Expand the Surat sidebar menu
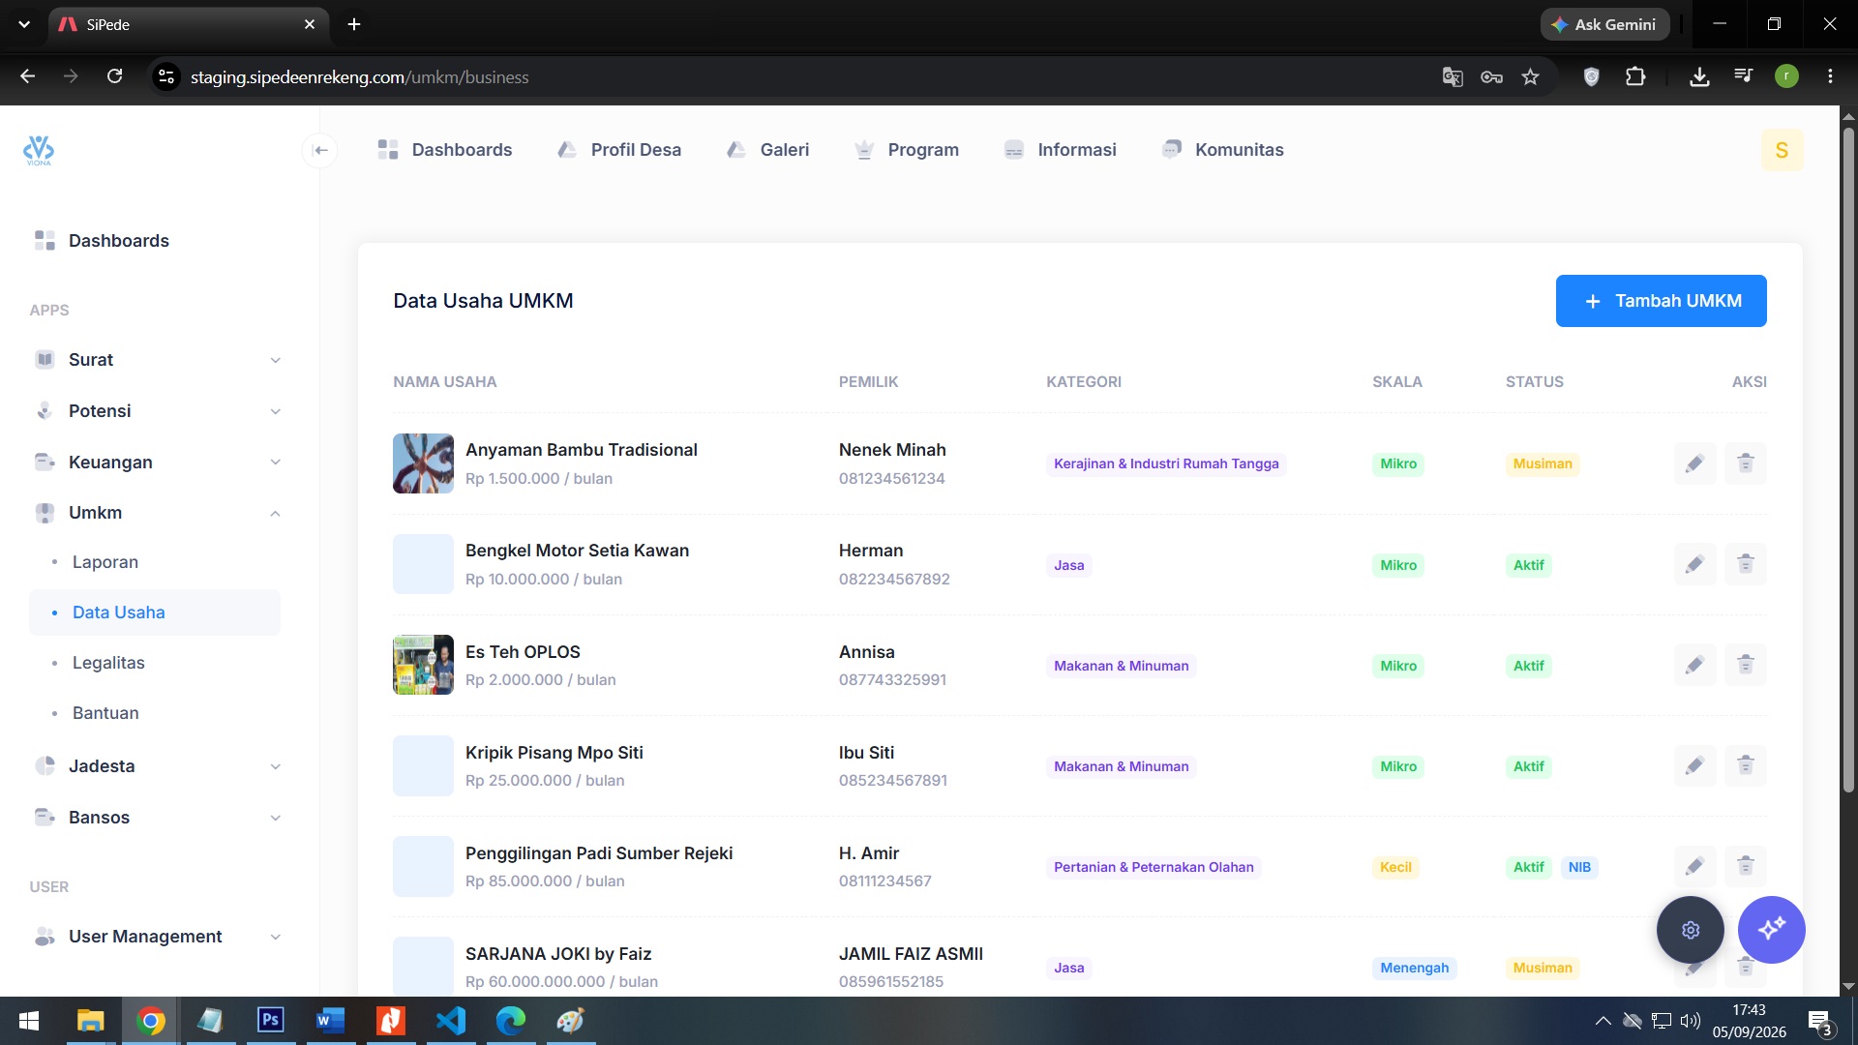This screenshot has width=1858, height=1045. click(x=155, y=360)
